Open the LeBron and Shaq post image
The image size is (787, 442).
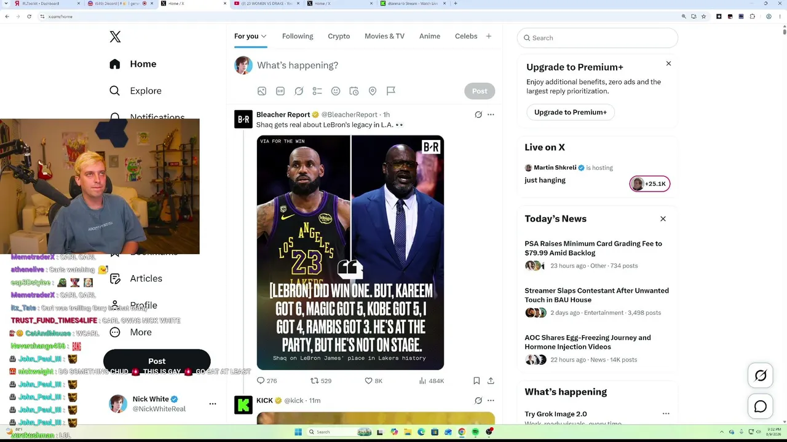pos(350,252)
